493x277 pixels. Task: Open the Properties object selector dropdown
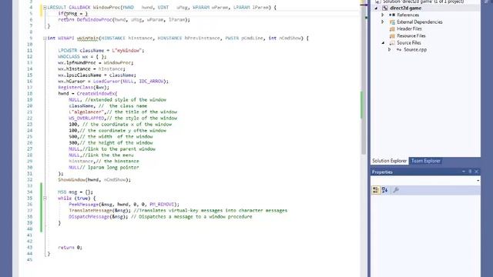pyautogui.click(x=478, y=181)
